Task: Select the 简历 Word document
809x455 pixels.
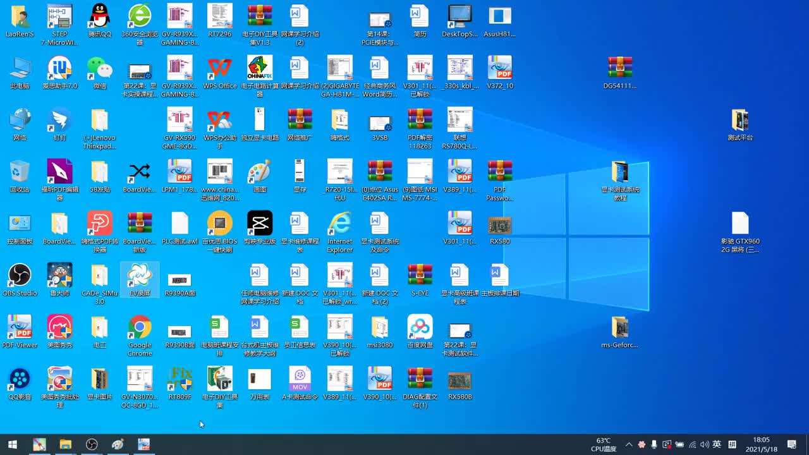Action: click(420, 21)
